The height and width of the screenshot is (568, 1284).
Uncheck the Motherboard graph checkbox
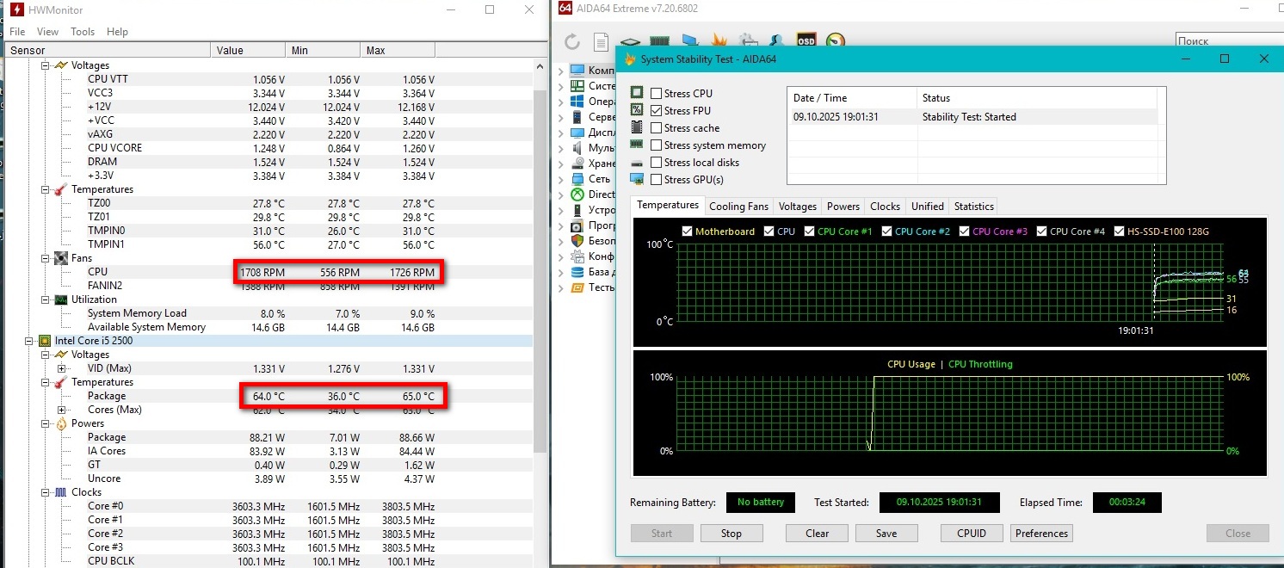tap(687, 231)
